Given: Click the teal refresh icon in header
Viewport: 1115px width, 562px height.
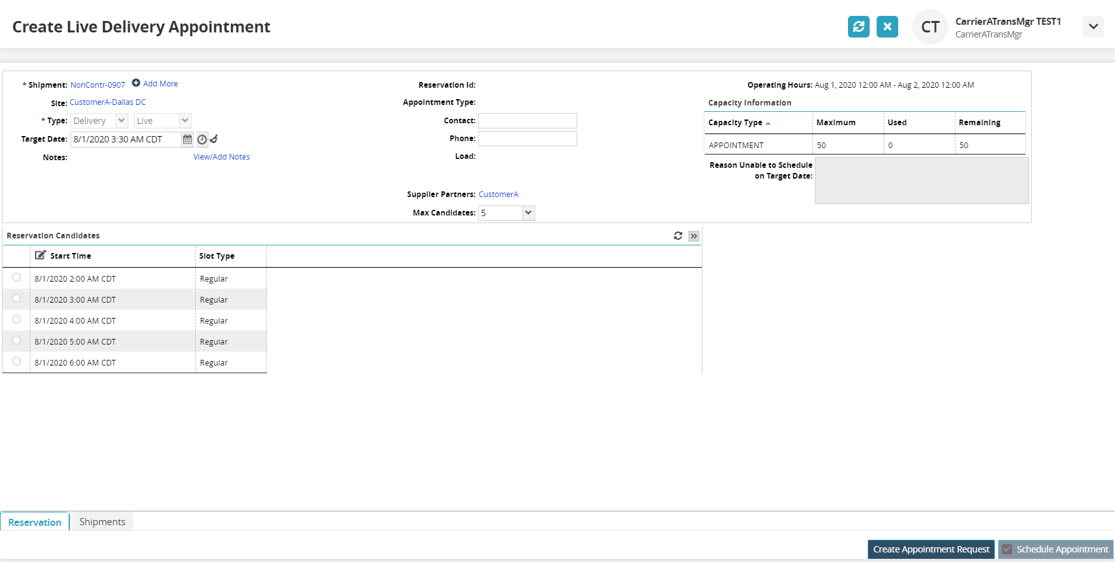Looking at the screenshot, I should [858, 27].
